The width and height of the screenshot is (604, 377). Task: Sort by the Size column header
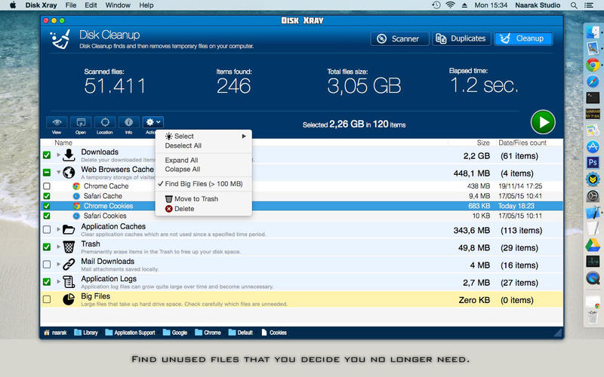click(483, 143)
